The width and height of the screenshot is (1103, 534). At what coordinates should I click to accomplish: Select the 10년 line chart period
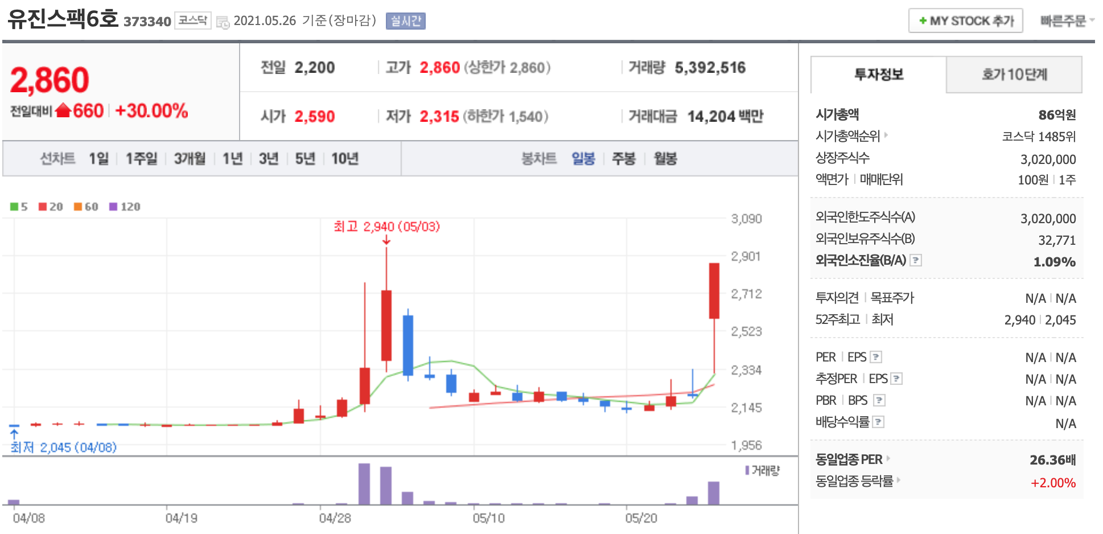point(345,158)
